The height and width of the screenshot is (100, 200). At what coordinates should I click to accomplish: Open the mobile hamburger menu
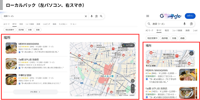(147, 16)
